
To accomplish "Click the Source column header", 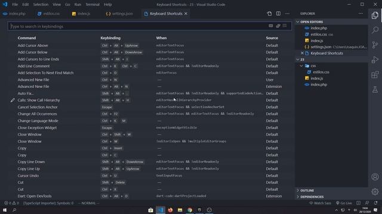I will [272, 38].
